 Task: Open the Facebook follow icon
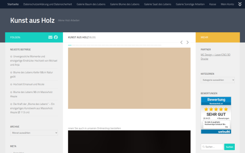tap(56, 37)
